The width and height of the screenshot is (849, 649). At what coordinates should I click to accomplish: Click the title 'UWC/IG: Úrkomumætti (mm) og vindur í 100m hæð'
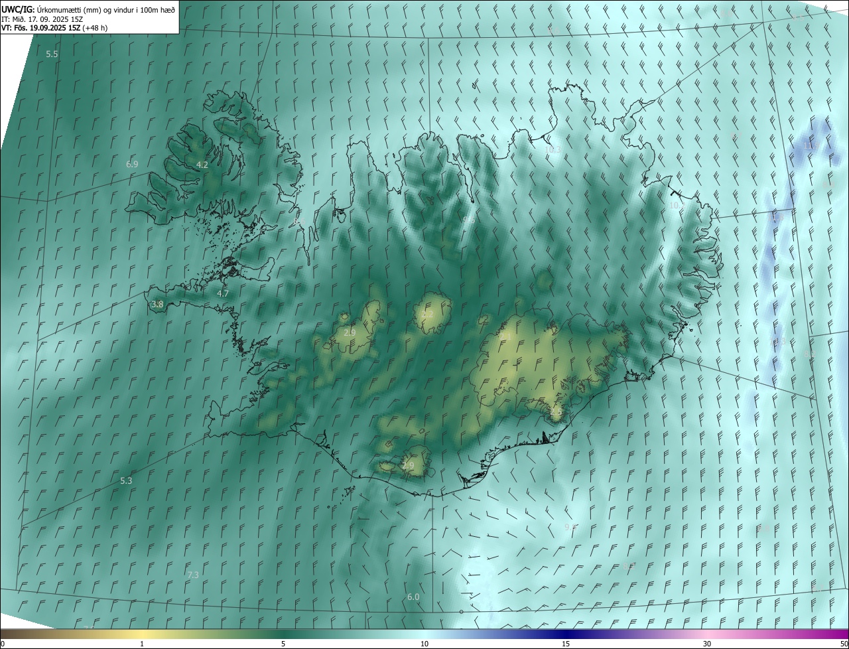pos(88,9)
